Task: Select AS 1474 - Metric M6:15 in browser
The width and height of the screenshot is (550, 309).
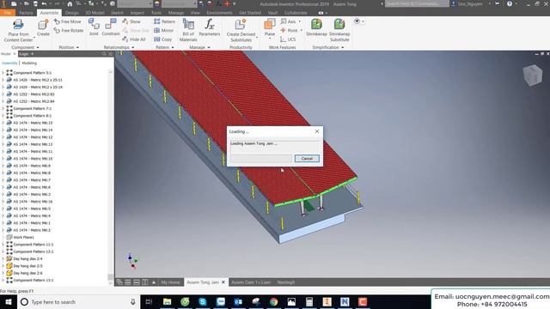Action: pos(33,123)
